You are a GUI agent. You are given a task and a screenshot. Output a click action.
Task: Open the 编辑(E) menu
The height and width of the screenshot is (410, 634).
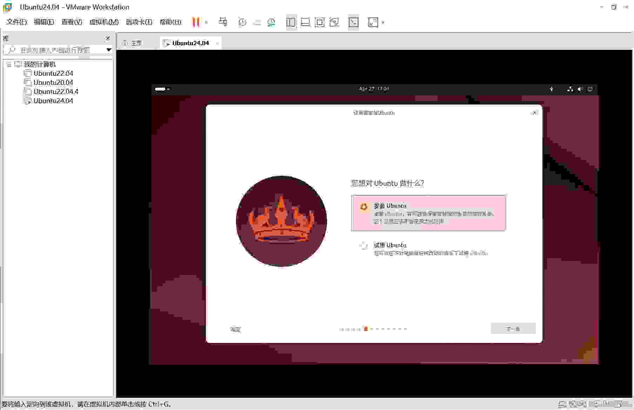click(x=44, y=22)
